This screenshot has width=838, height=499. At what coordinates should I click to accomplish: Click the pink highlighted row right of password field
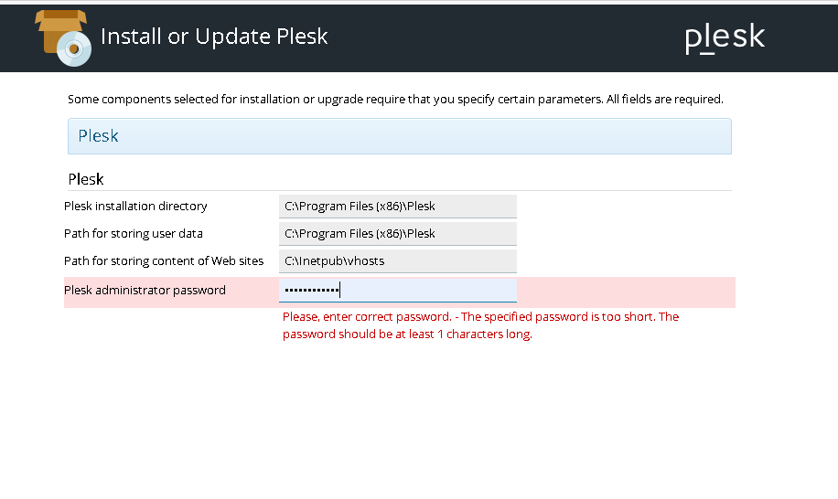[x=626, y=292]
